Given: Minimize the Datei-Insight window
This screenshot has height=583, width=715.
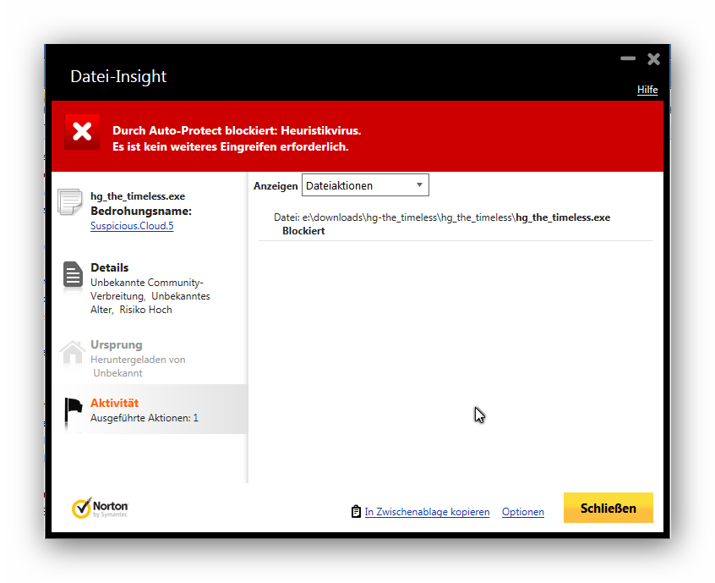Looking at the screenshot, I should tap(628, 58).
